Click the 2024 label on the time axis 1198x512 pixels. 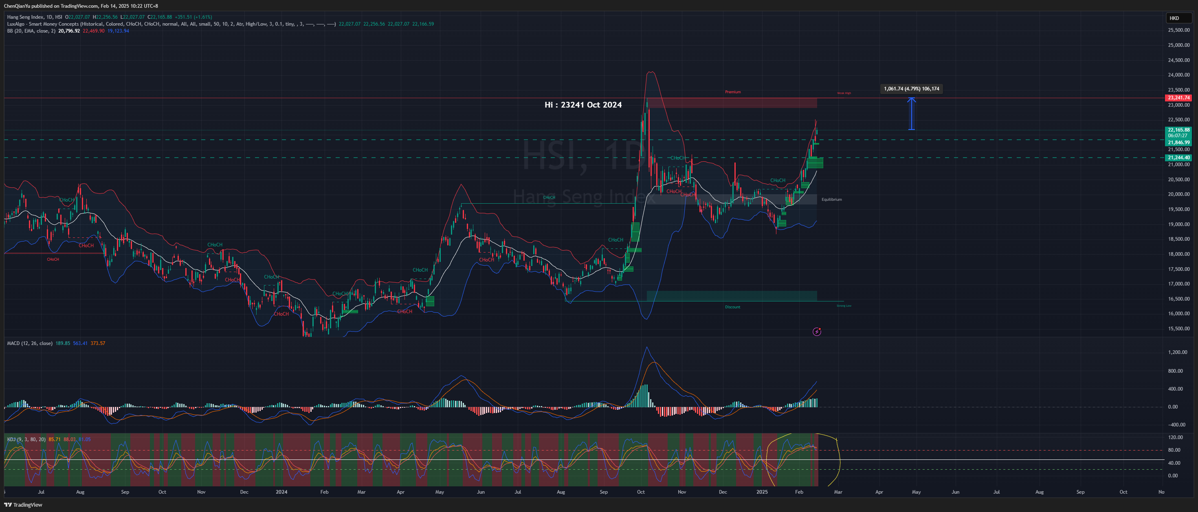tap(281, 492)
